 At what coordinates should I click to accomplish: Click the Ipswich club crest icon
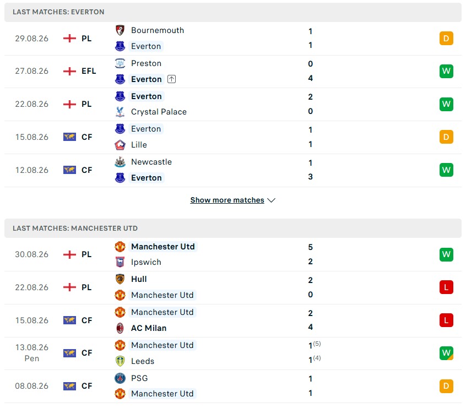pos(120,262)
